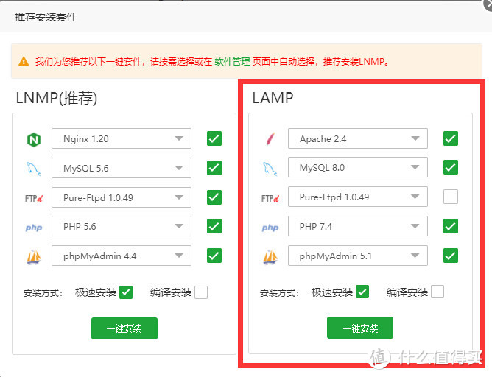Uncheck the PHP 7.4 checkbox
The image size is (492, 377).
coord(451,226)
